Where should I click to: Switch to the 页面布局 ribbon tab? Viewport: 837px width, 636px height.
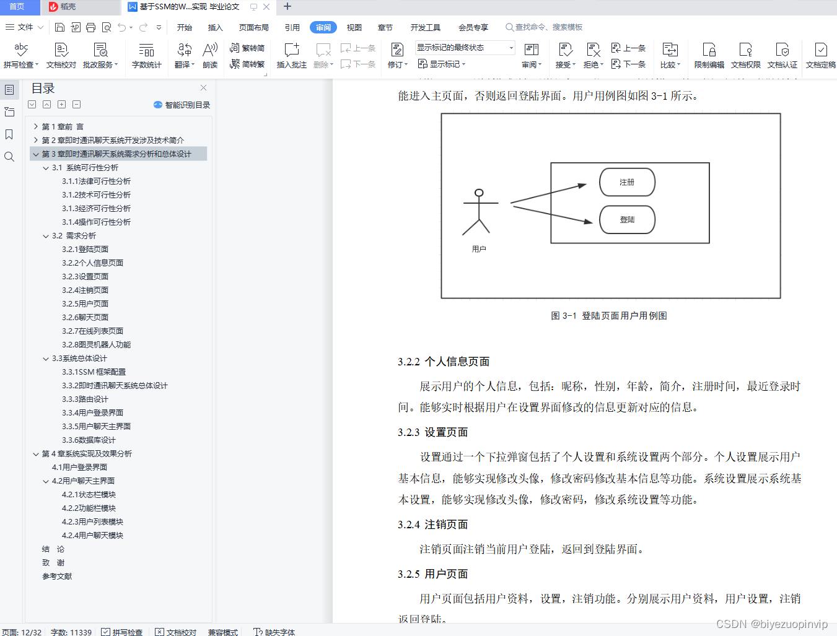coord(254,27)
